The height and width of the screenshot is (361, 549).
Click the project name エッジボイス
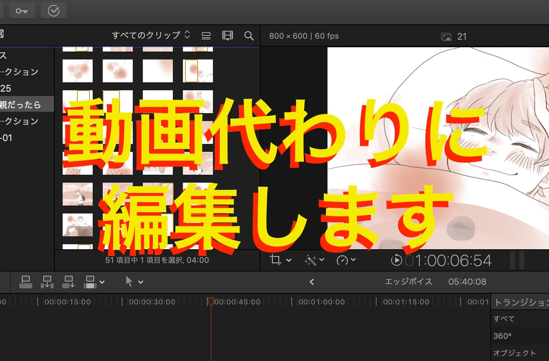[409, 282]
